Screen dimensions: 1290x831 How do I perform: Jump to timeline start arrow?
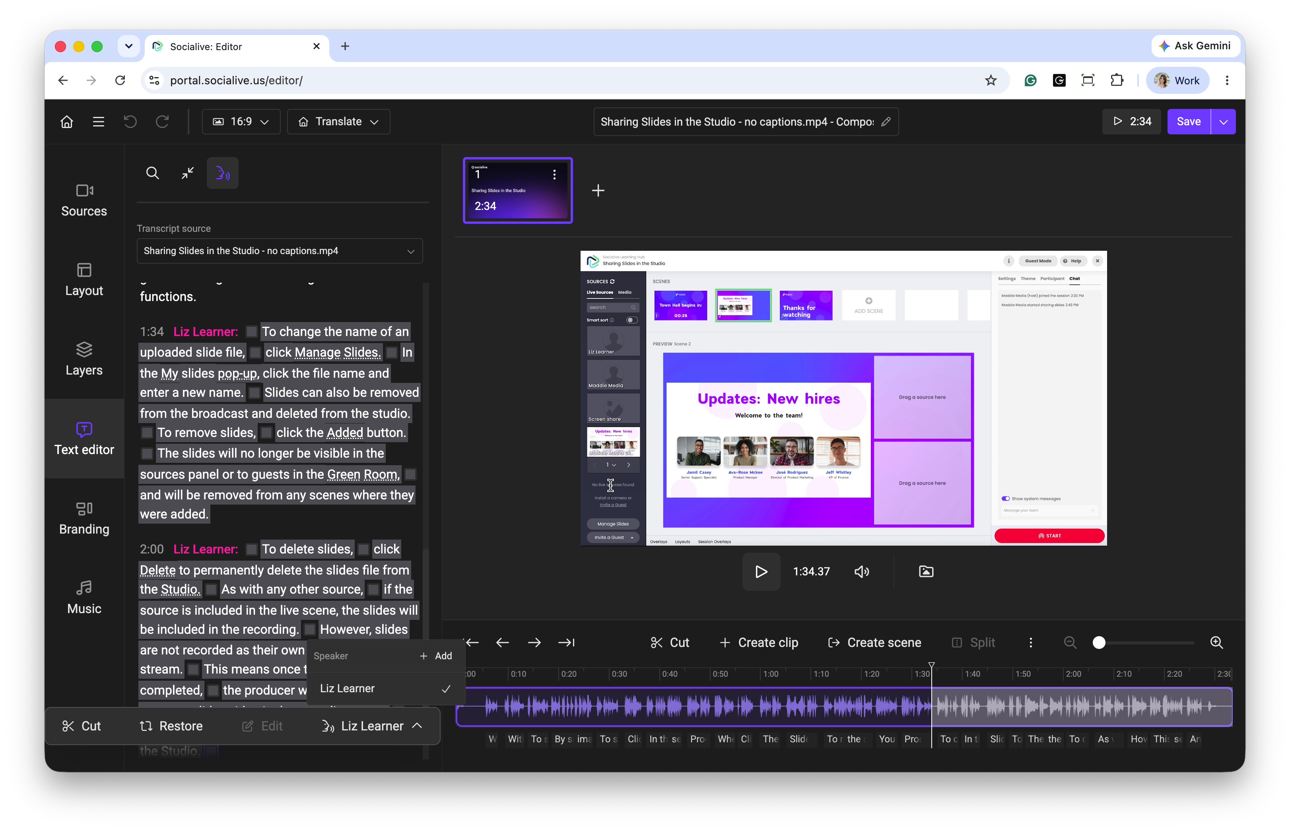[472, 643]
